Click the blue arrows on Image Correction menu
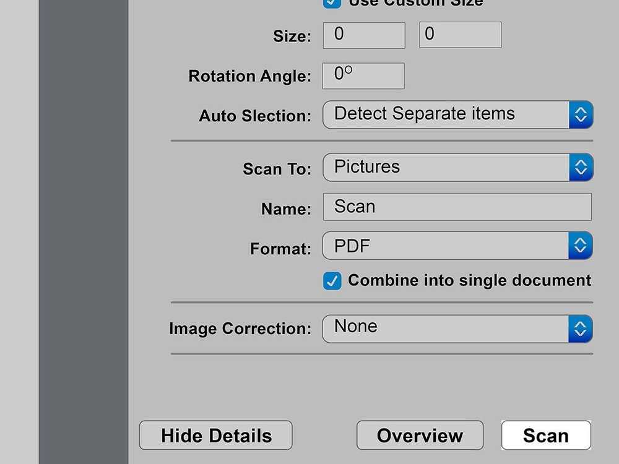 pos(581,329)
